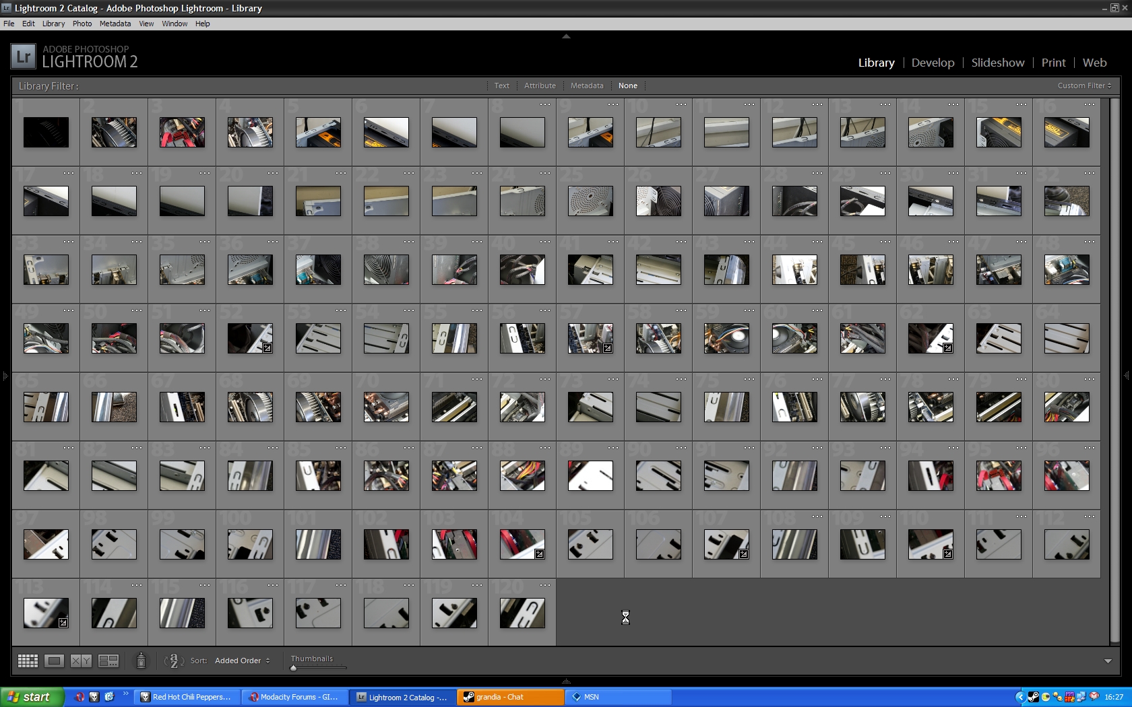Open the Custom Filter preset dropdown
Screen dimensions: 1132x707
pos(1084,86)
